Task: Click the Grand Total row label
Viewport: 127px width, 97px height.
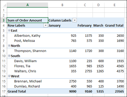Action: [17, 91]
